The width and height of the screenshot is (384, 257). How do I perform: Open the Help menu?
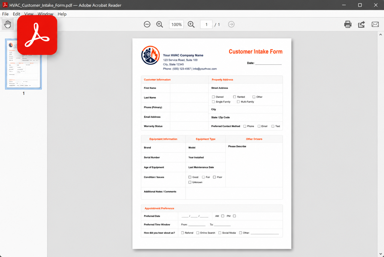(x=62, y=14)
